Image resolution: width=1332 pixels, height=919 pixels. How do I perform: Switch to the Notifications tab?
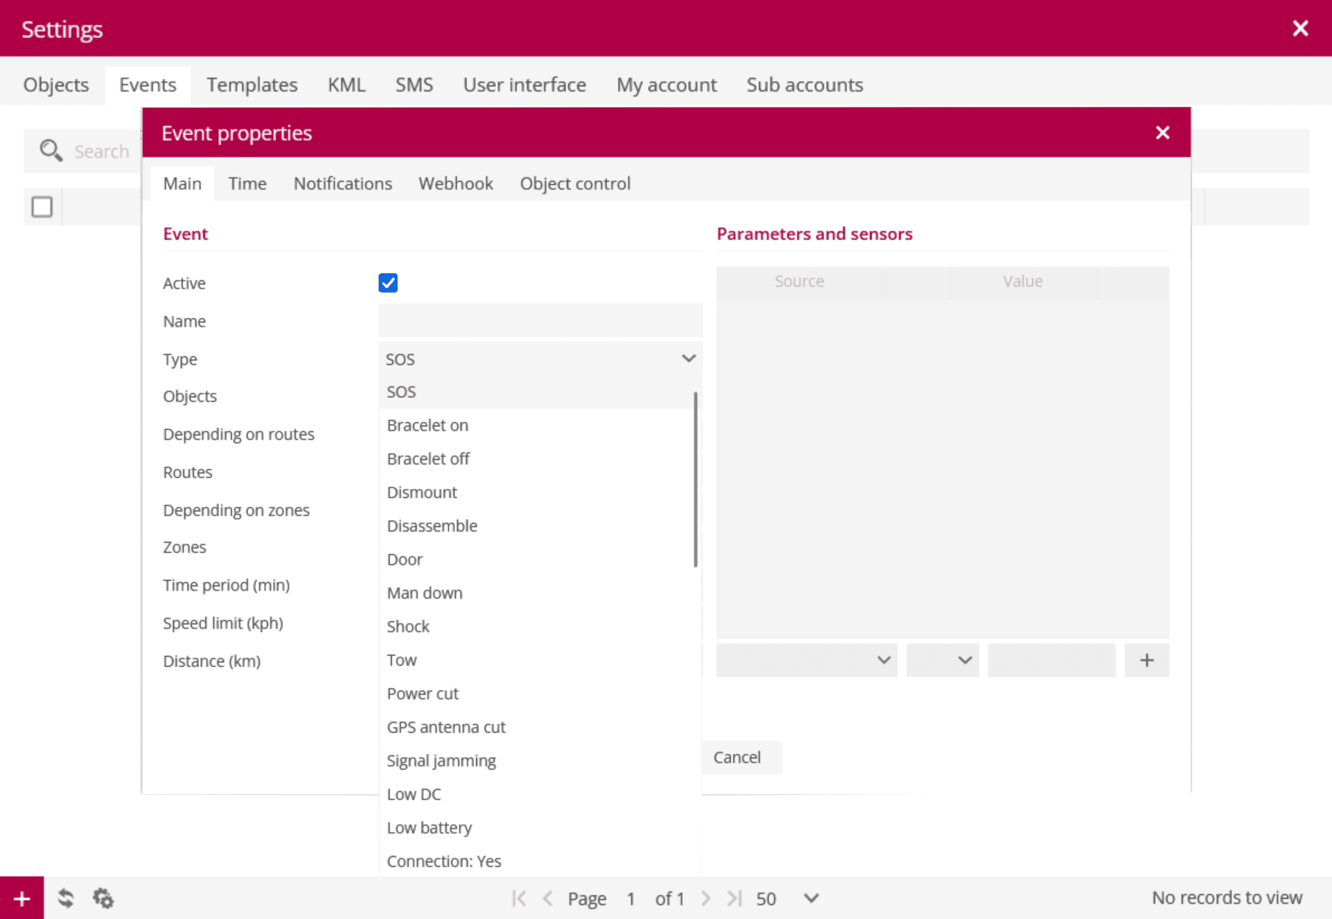(x=343, y=184)
